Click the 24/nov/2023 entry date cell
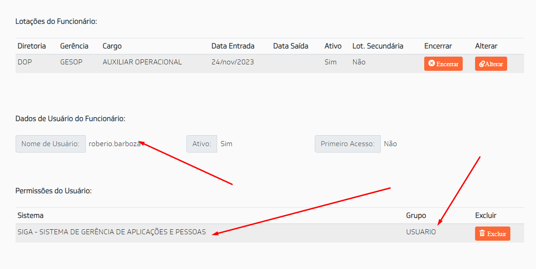The image size is (536, 269). tap(233, 62)
